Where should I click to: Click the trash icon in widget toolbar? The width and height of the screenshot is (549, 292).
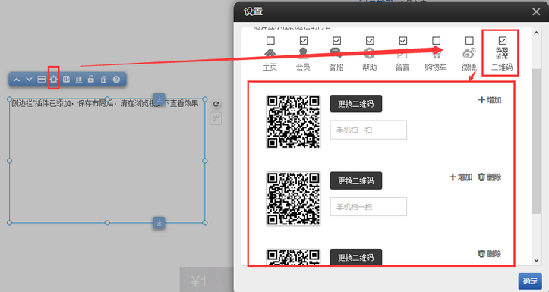pos(103,80)
